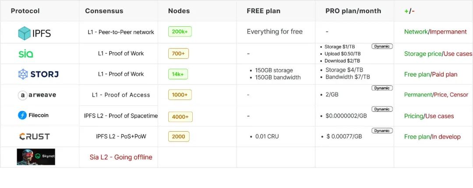Click the 200k+ nodes badge
473x188 pixels.
pos(180,31)
